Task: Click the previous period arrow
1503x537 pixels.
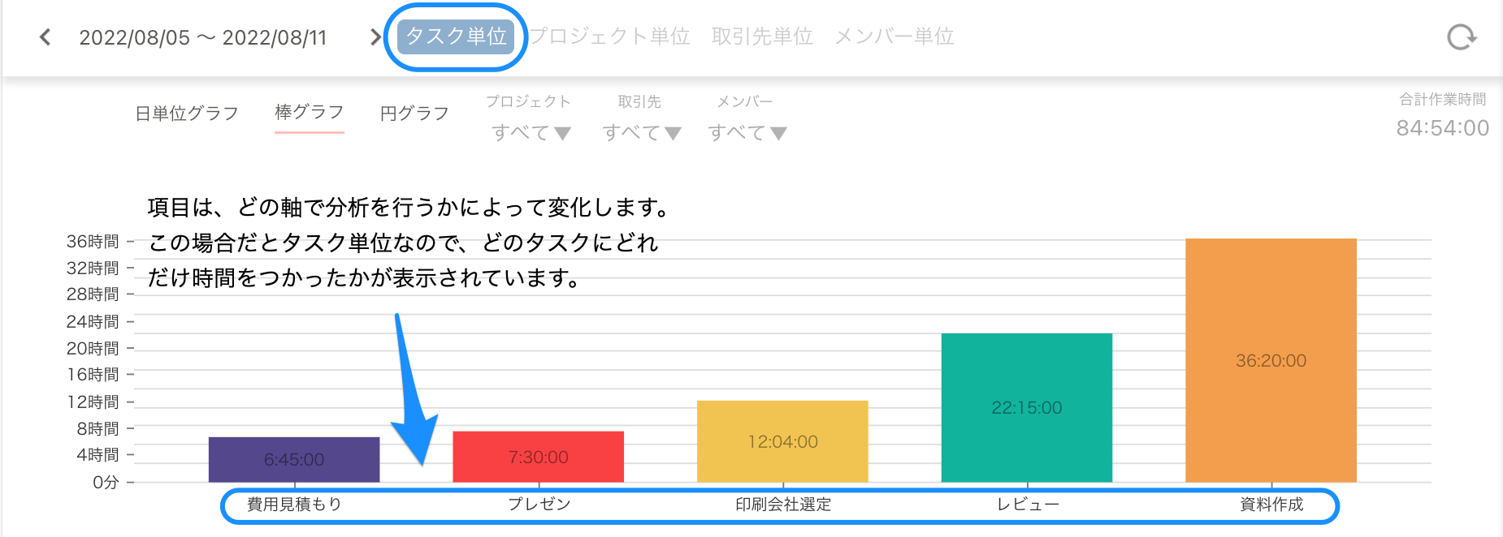Action: point(45,37)
